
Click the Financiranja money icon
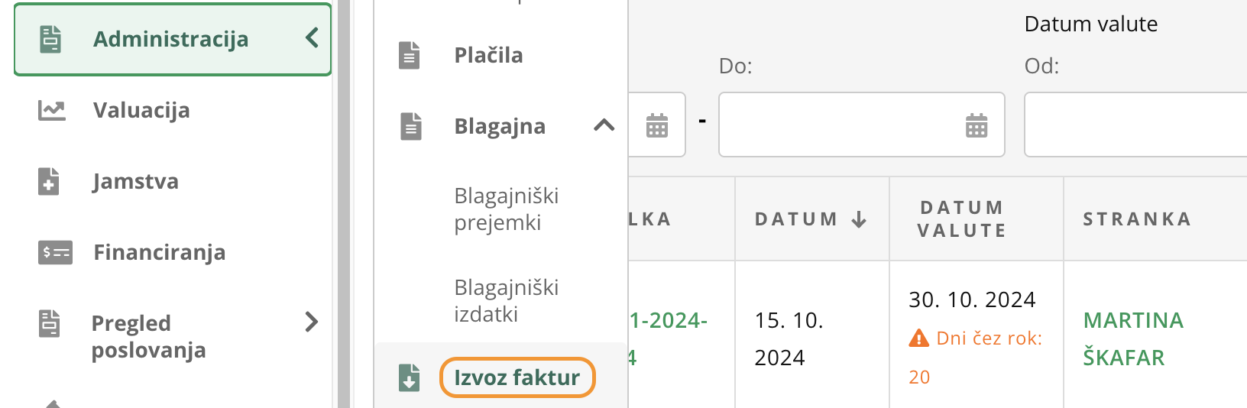tap(55, 252)
